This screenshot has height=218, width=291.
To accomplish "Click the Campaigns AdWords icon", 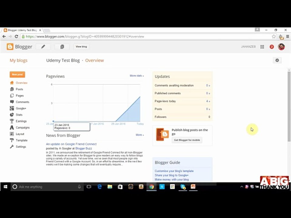I will pos(12,127).
